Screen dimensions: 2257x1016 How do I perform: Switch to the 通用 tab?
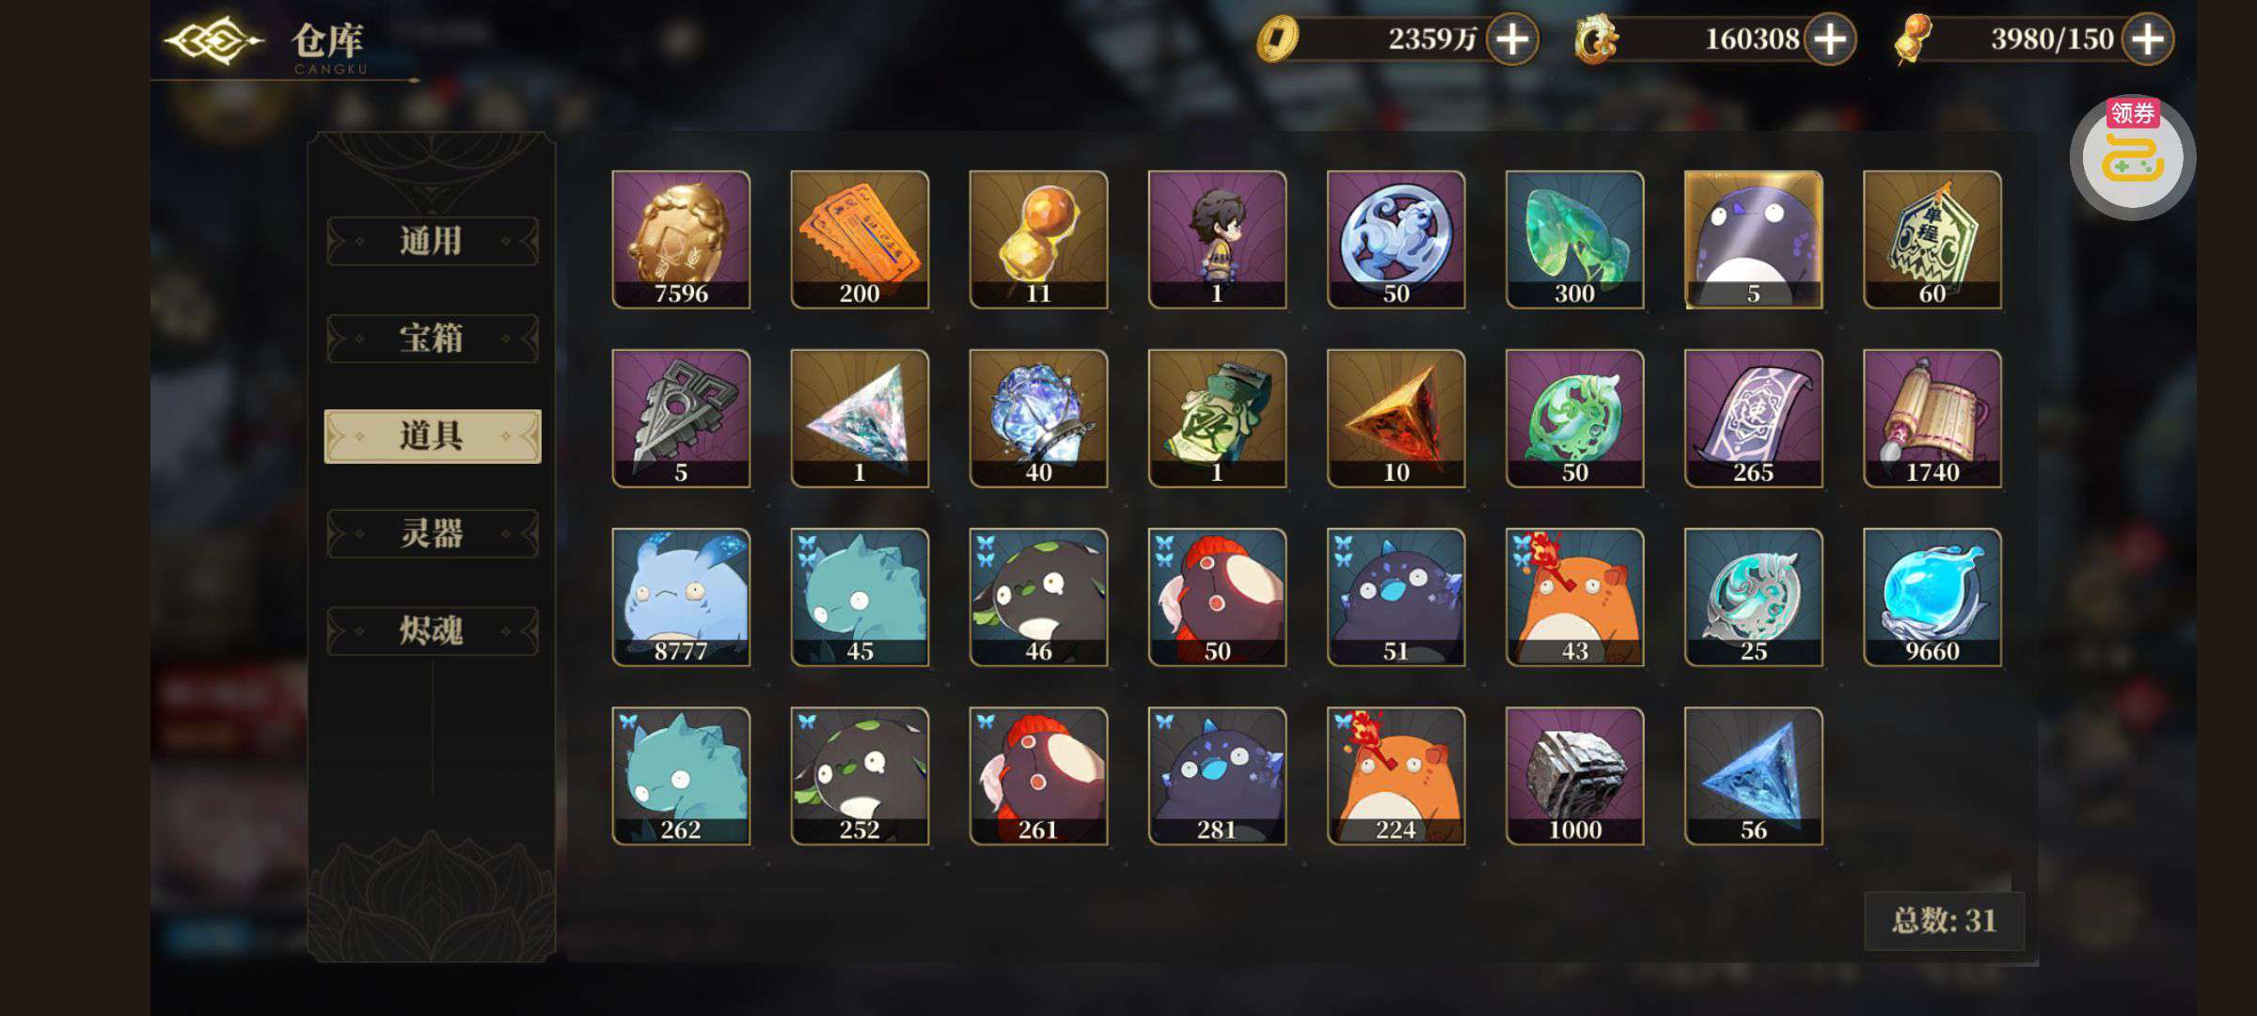pos(432,242)
